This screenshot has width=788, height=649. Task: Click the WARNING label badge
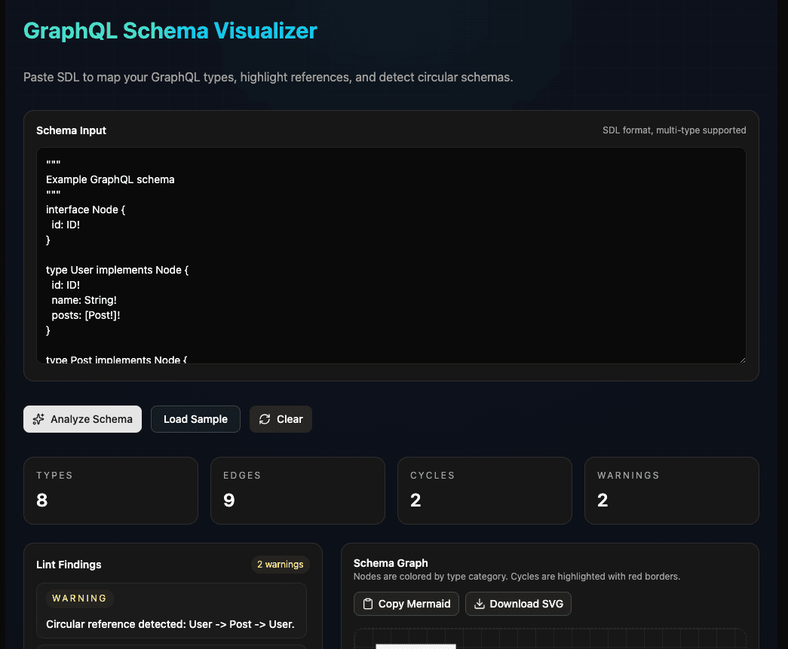coord(78,598)
